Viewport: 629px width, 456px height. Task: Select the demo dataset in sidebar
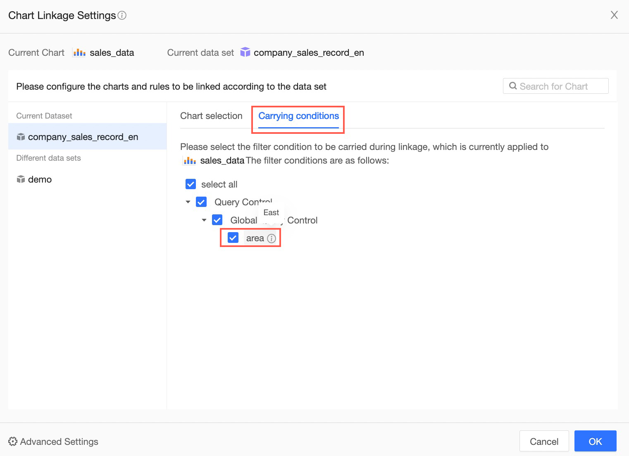[x=40, y=179]
